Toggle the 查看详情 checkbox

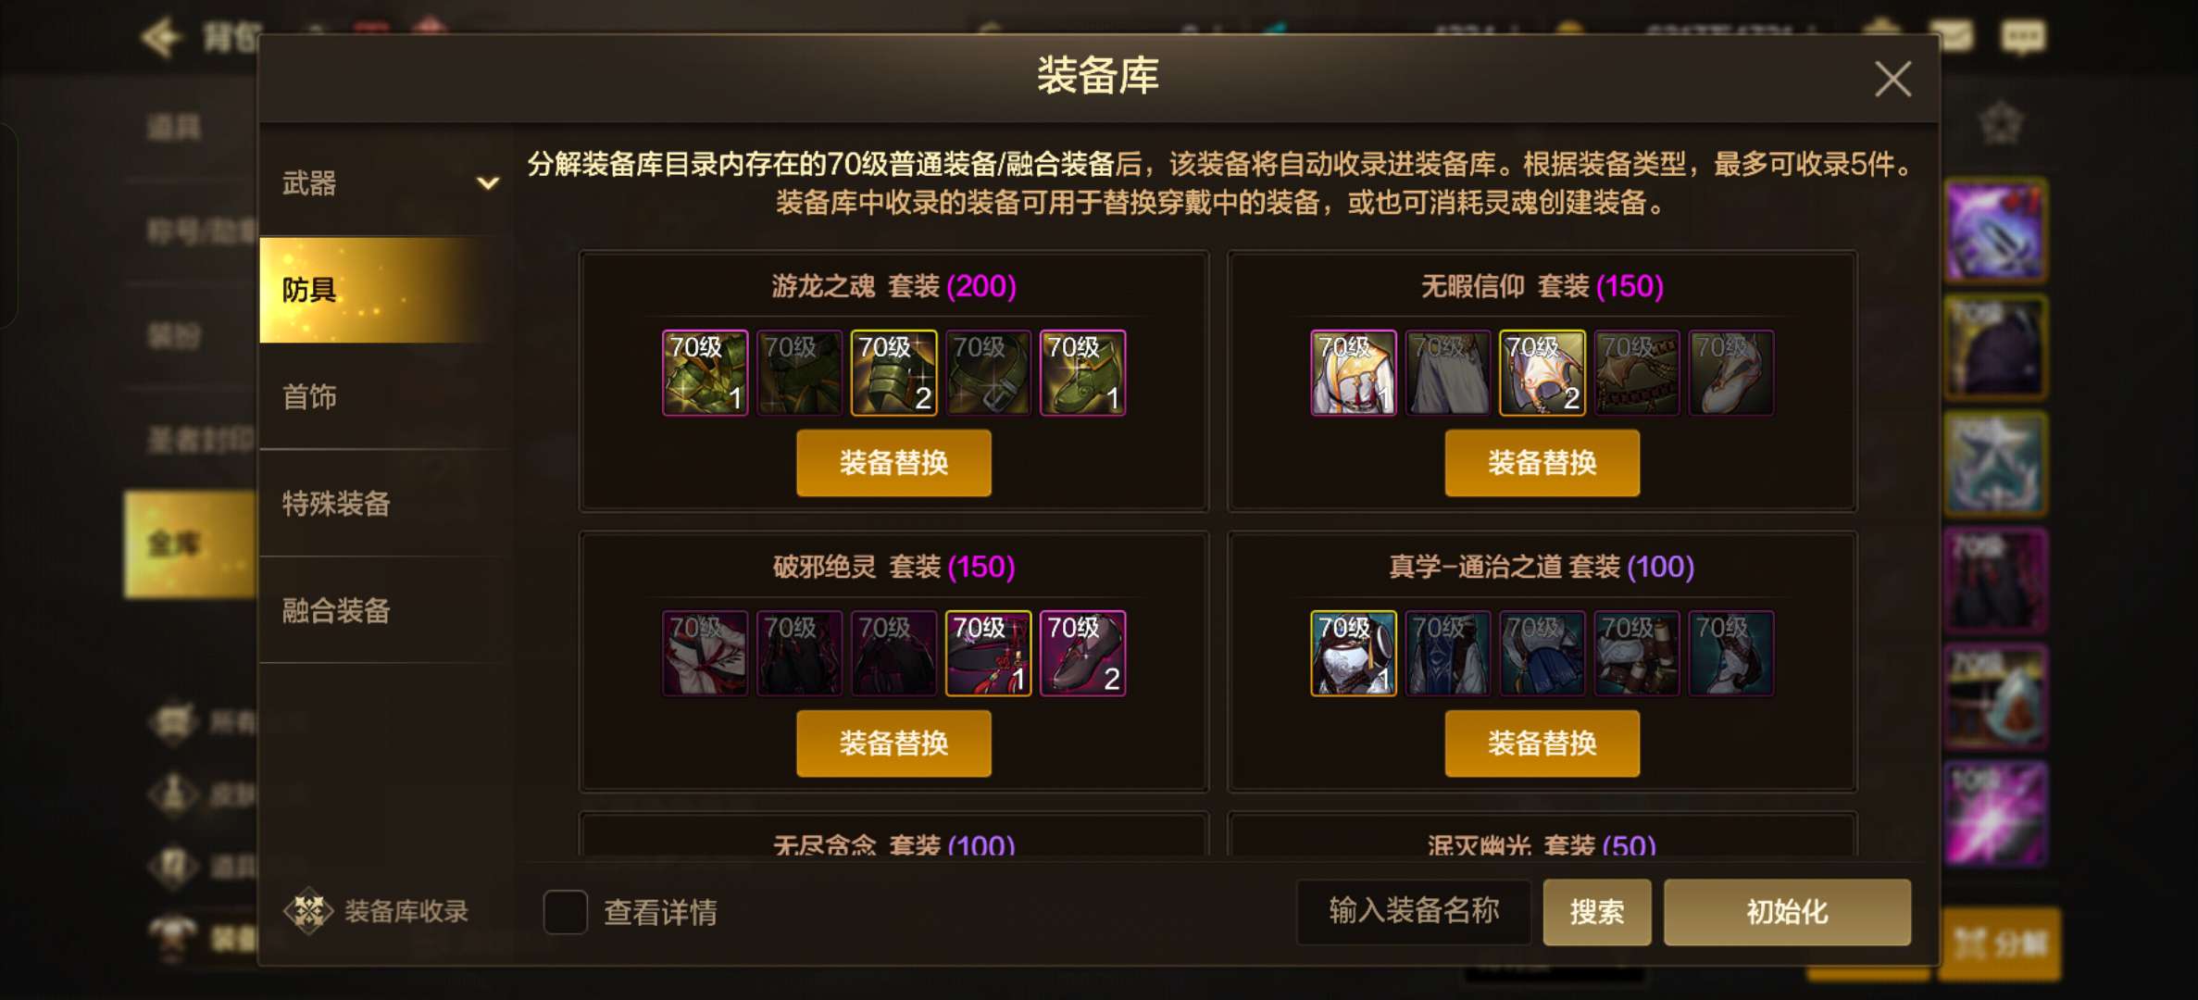565,912
